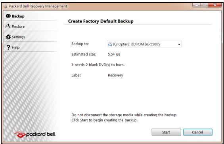Click the maximize window button
The width and height of the screenshot is (224, 144).
204,6
